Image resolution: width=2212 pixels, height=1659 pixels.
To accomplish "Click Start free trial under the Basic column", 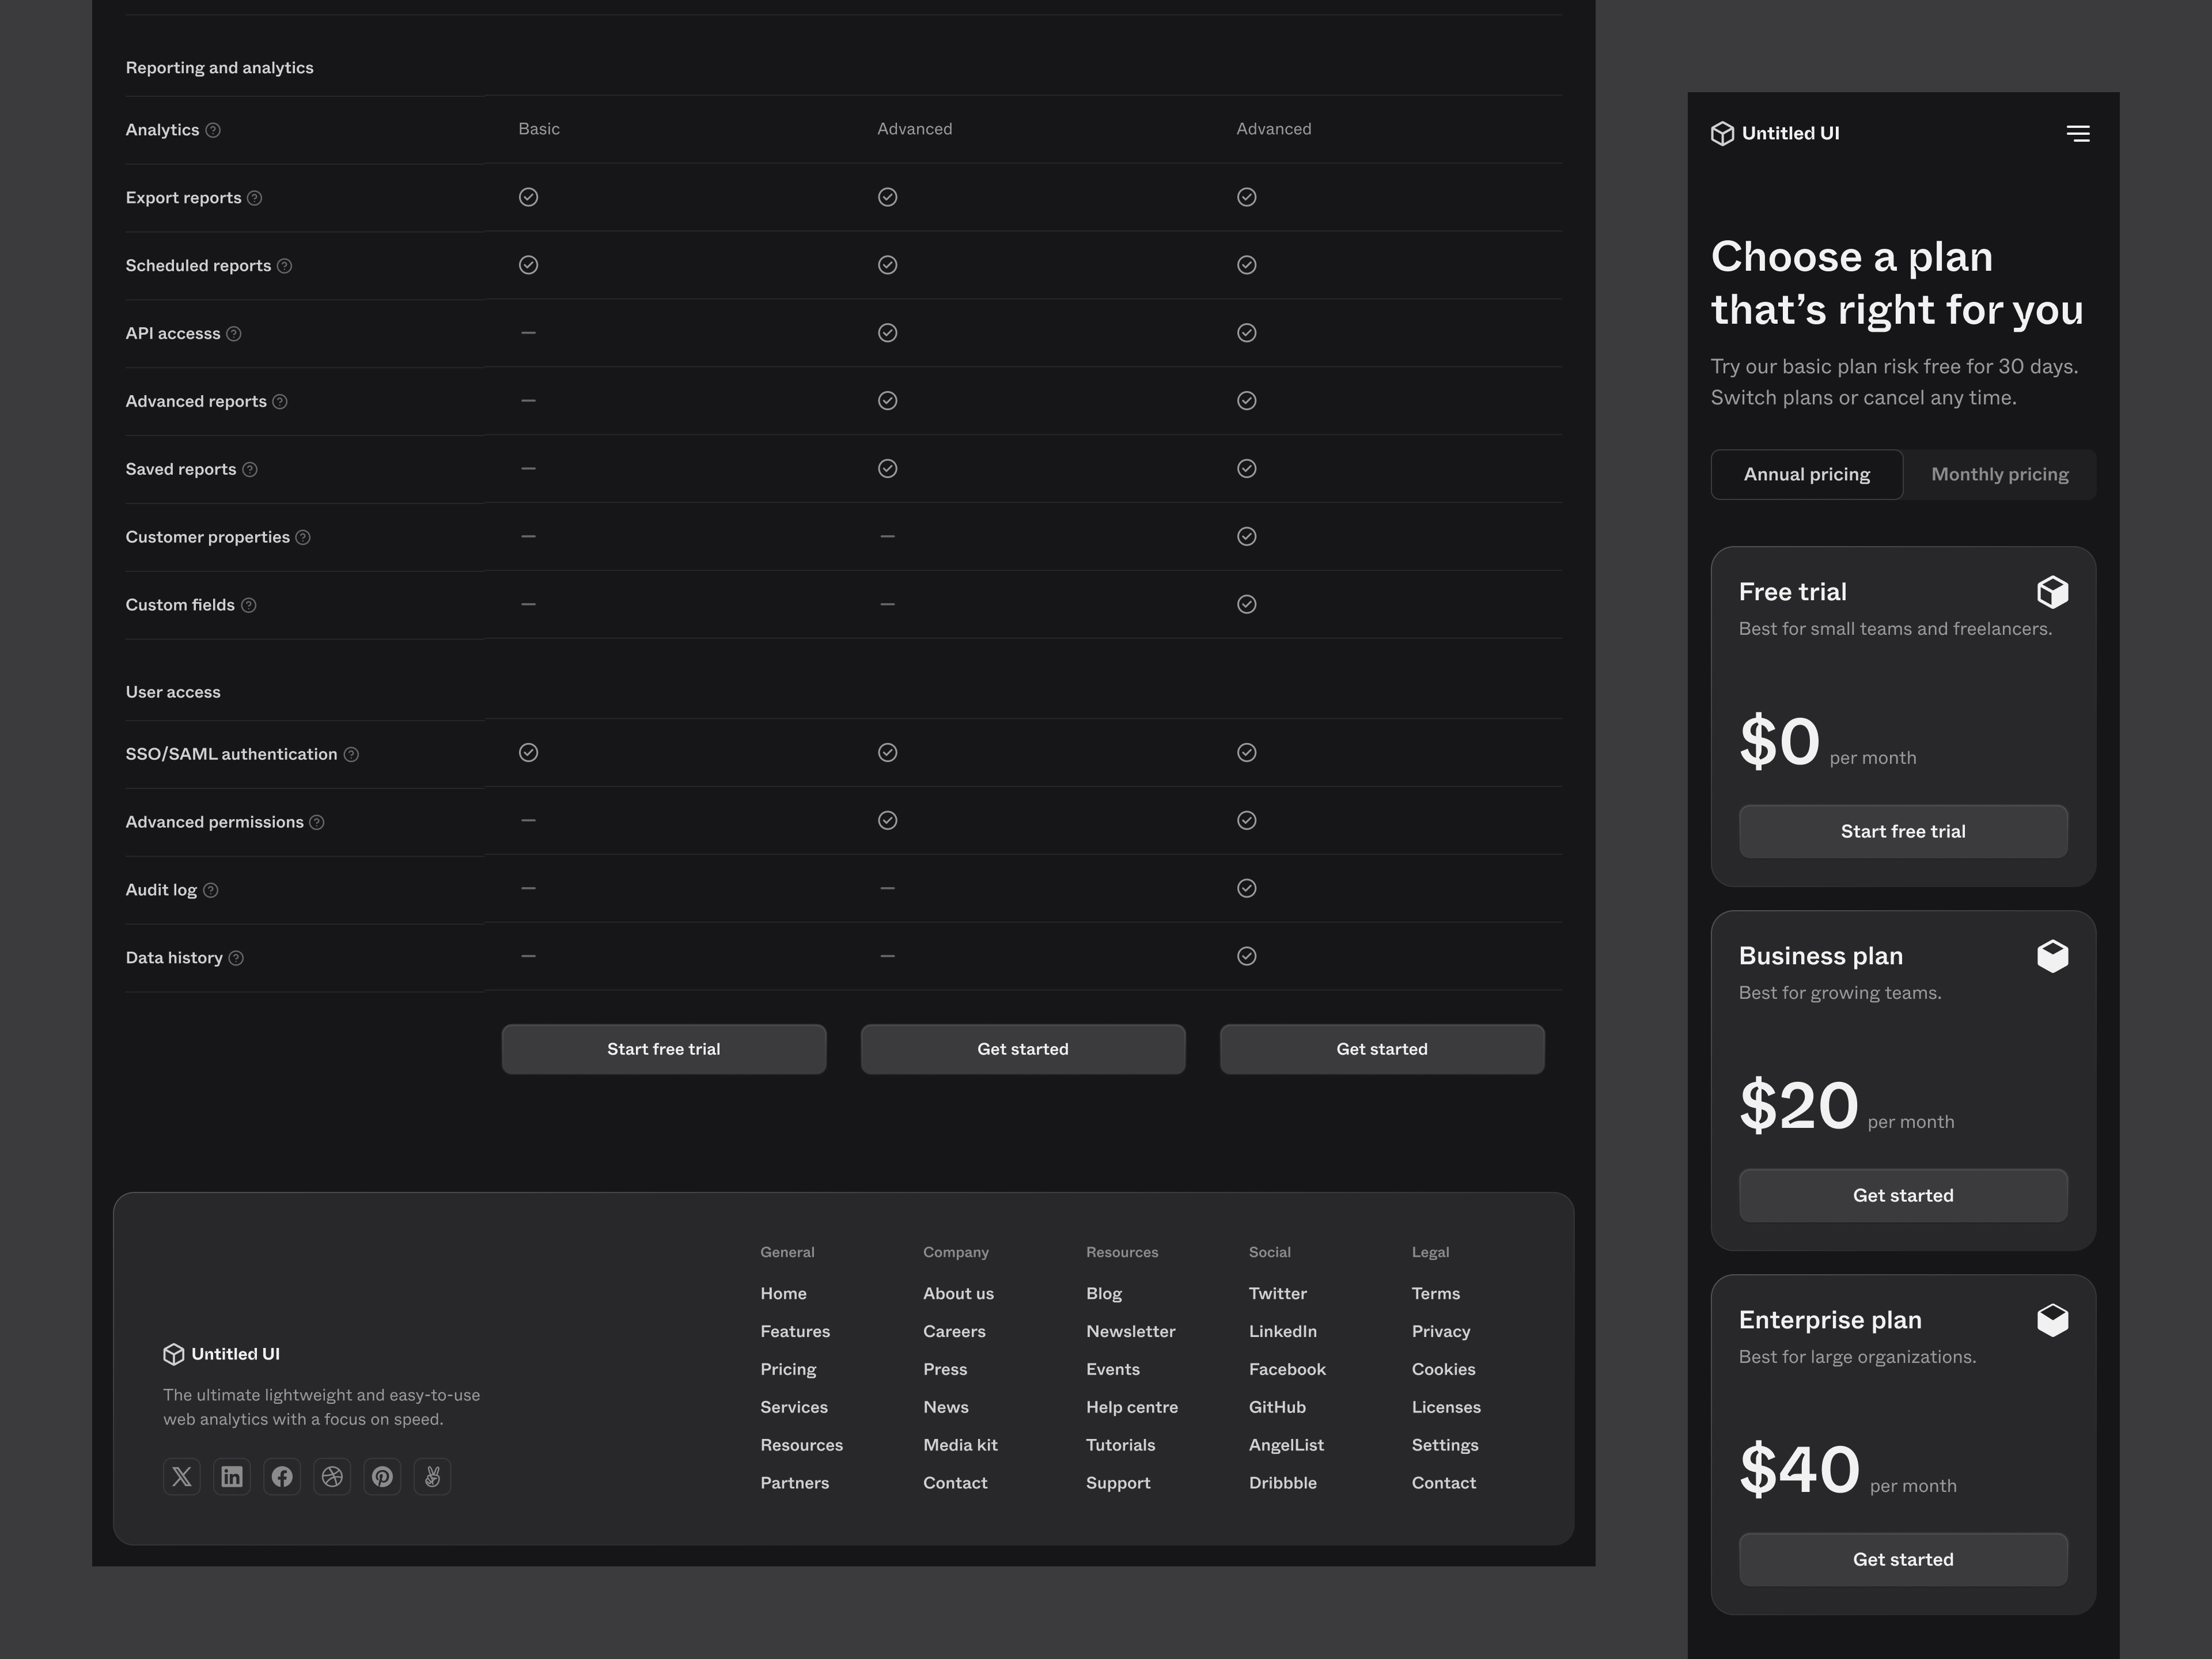I will 663,1048.
